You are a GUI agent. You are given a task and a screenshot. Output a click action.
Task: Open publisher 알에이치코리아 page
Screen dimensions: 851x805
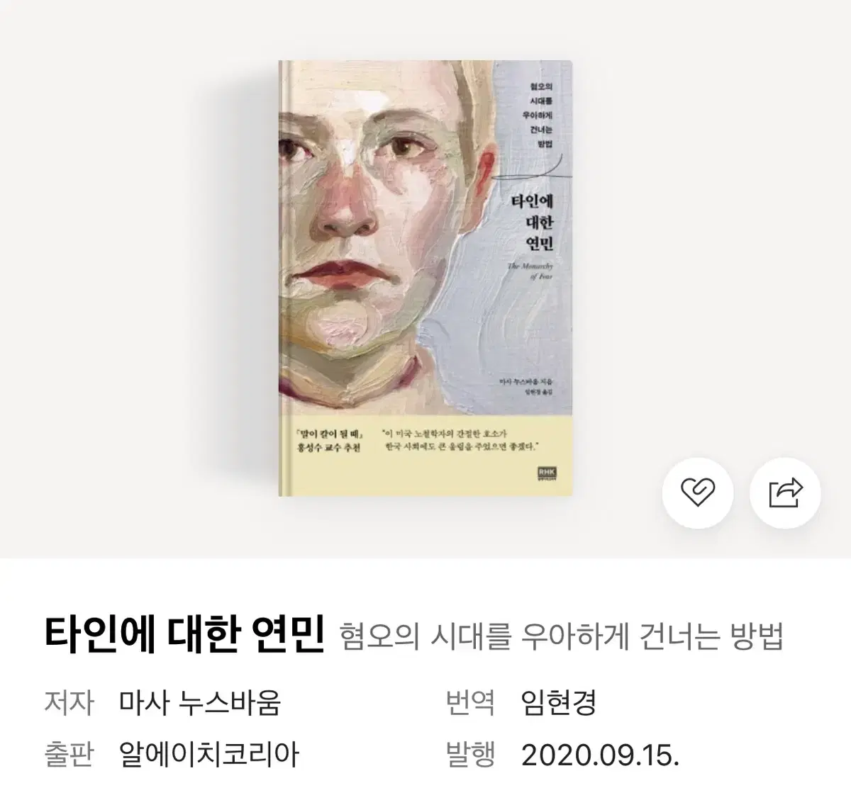pos(210,754)
